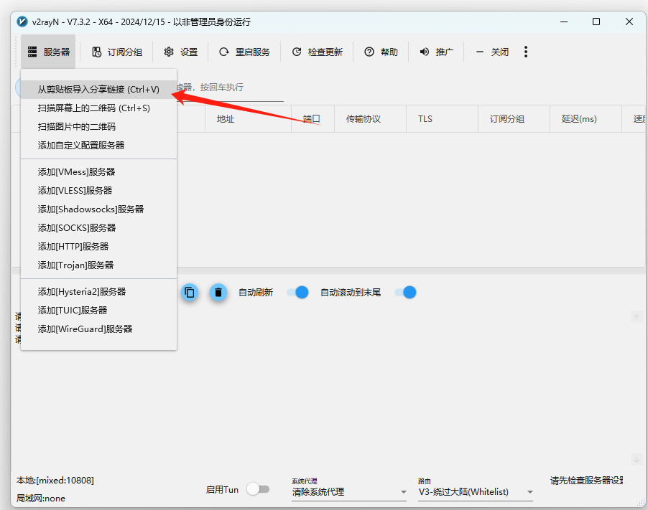Click the 延迟(ms) column header
Screen dimensions: 648x510
tap(579, 119)
